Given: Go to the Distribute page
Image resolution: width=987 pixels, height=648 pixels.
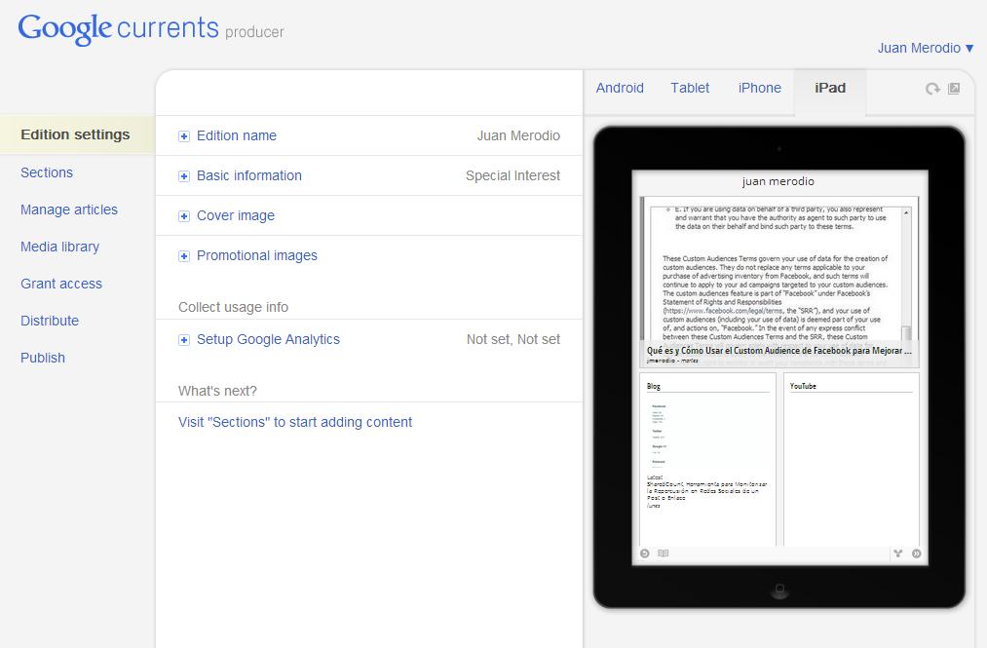Looking at the screenshot, I should click(x=50, y=321).
